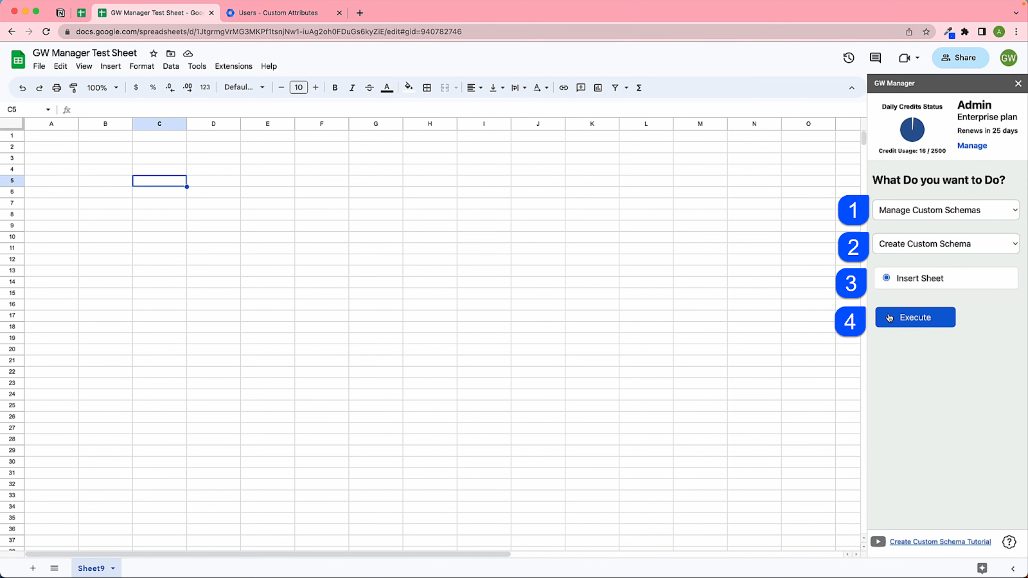Screen dimensions: 1028x578
Task: Click the Insert comment icon
Action: [x=581, y=87]
